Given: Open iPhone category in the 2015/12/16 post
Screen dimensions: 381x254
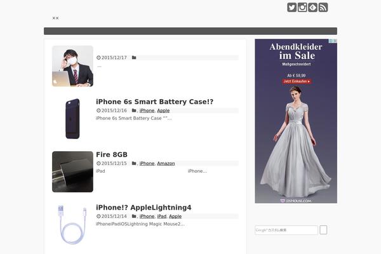Looking at the screenshot, I should pyautogui.click(x=147, y=110).
